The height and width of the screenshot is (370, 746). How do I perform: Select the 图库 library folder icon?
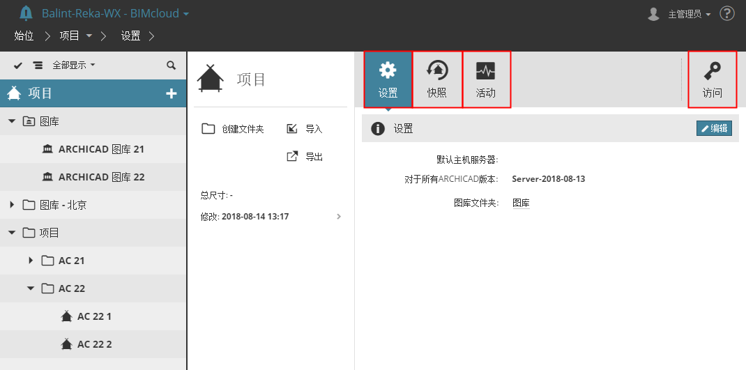coord(29,121)
